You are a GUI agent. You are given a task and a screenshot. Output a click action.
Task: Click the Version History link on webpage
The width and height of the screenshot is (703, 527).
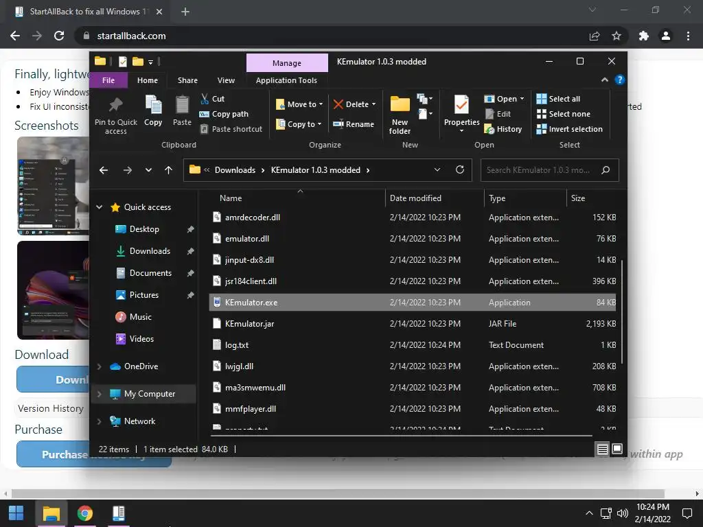coord(51,408)
